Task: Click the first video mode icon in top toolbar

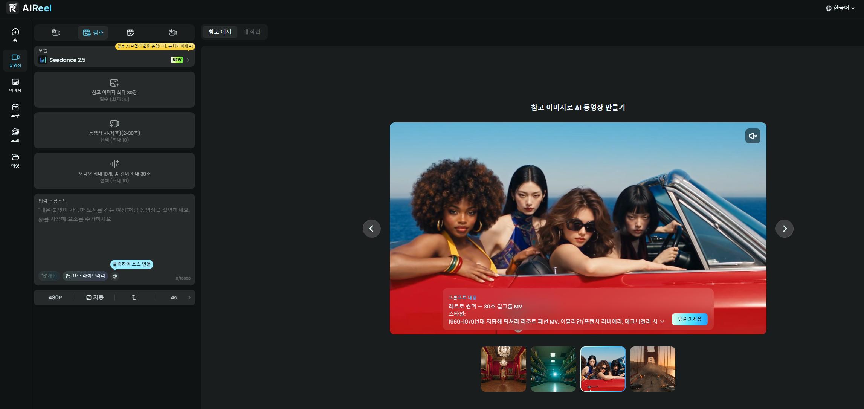Action: 56,32
